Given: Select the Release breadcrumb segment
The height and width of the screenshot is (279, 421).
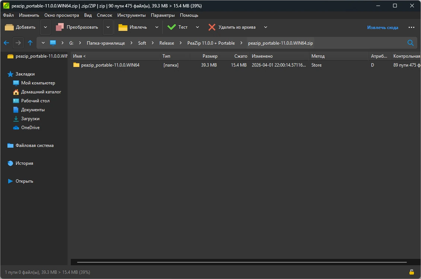Looking at the screenshot, I should pyautogui.click(x=167, y=43).
